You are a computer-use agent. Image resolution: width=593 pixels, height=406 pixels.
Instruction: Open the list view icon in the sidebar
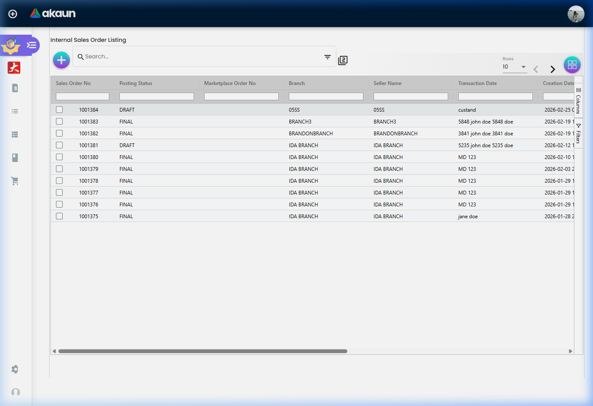pos(14,111)
